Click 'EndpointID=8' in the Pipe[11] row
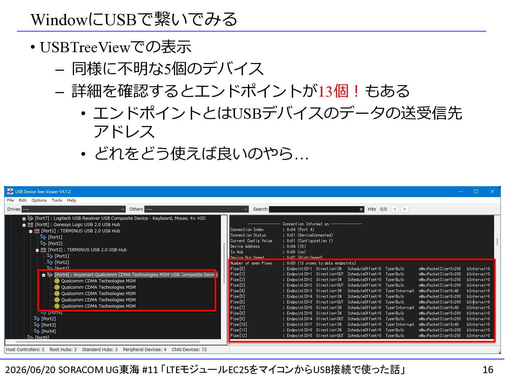505x378 pixels. pos(299,330)
